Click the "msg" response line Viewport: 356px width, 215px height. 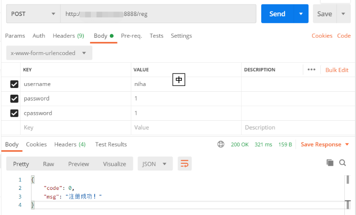pyautogui.click(x=73, y=197)
